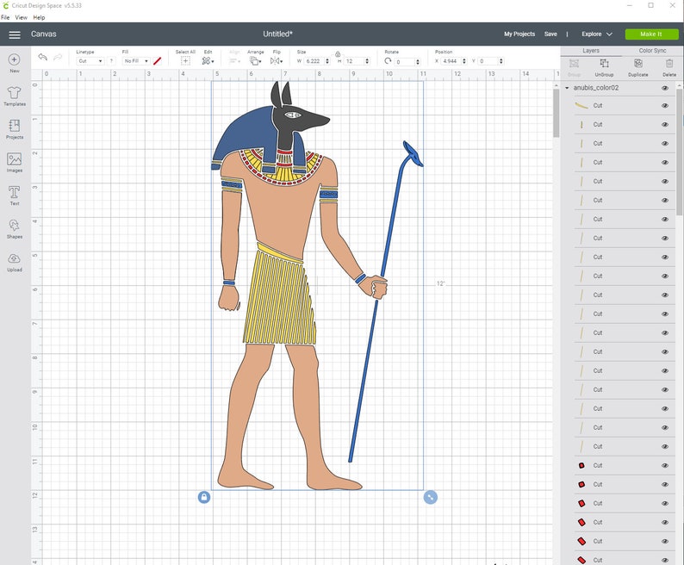
Task: Open the Flip tool
Action: point(277,61)
